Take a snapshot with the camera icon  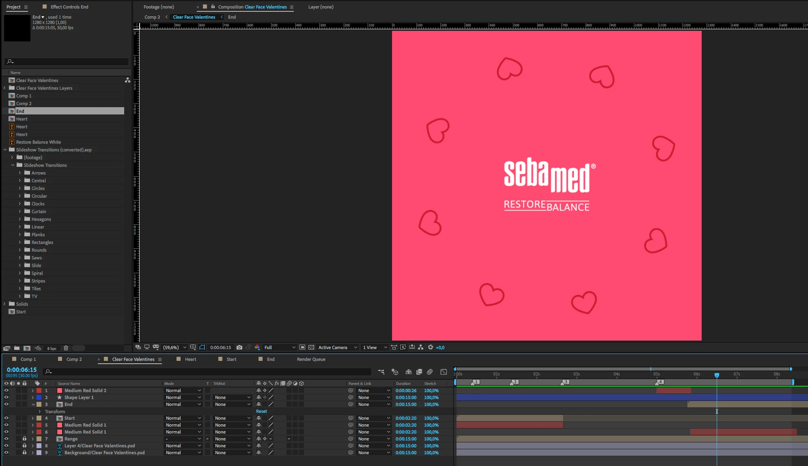tap(239, 347)
